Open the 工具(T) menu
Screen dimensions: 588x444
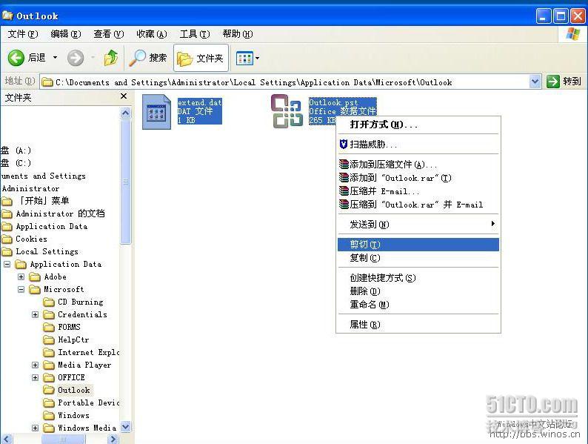[x=195, y=34]
